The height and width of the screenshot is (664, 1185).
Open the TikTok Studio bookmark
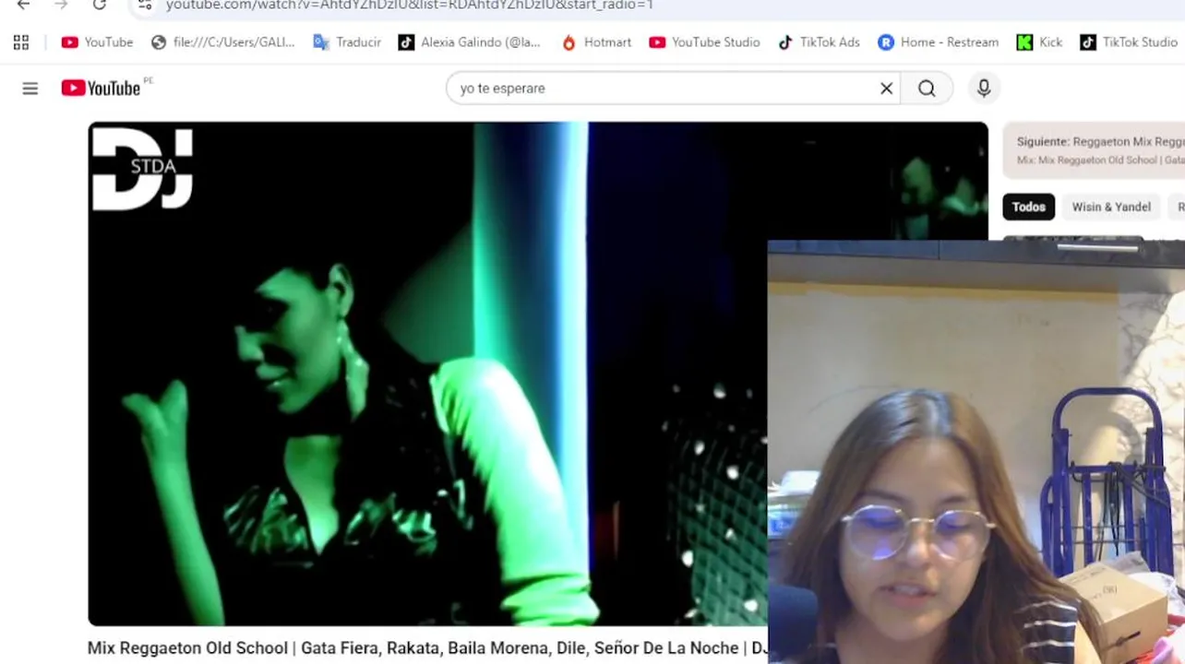click(x=1129, y=42)
